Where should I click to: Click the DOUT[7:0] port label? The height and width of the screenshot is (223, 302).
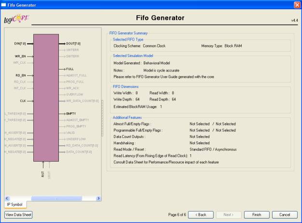(73, 43)
